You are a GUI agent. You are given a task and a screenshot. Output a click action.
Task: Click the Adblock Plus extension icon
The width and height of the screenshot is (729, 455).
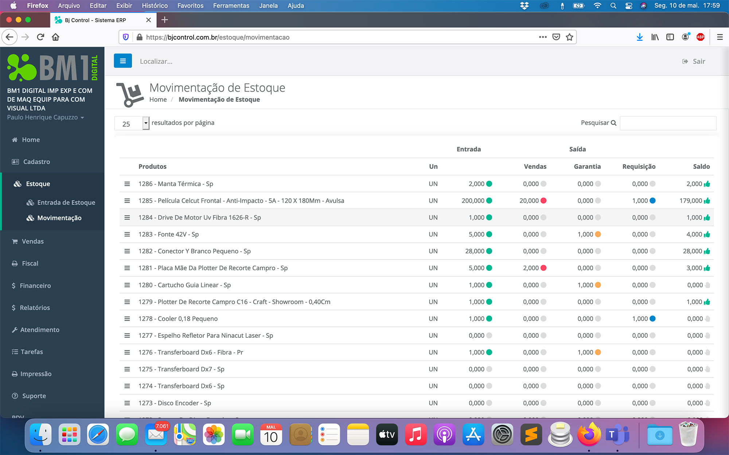click(x=700, y=37)
